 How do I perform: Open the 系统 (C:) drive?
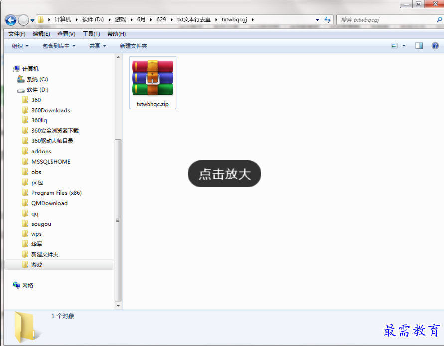pos(37,79)
